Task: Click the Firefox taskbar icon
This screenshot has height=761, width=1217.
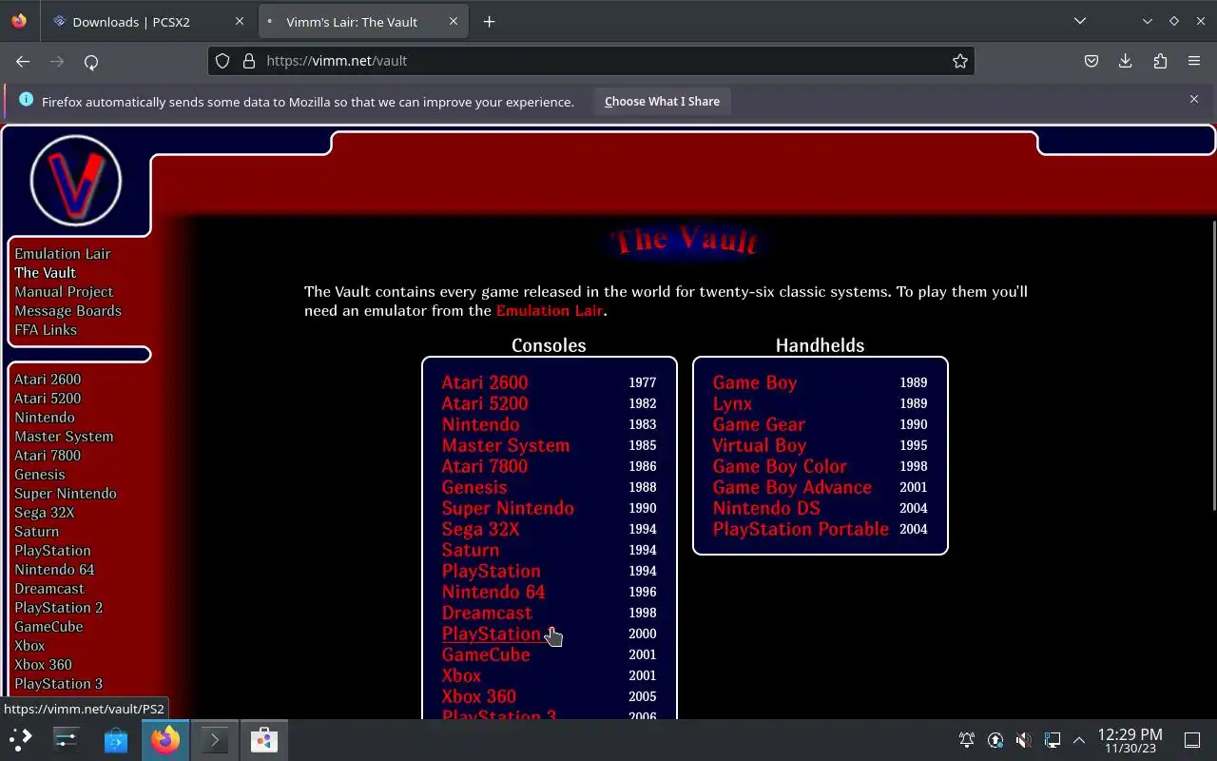Action: pyautogui.click(x=165, y=739)
